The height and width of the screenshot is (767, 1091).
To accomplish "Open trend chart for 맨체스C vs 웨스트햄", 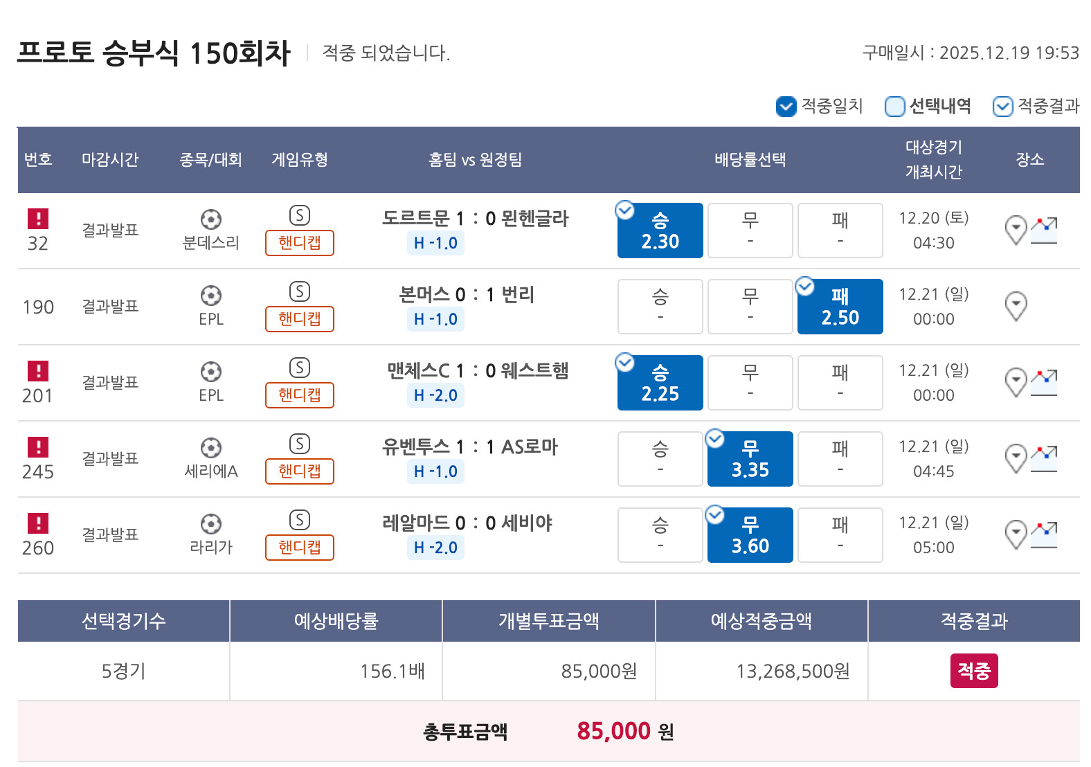I will [1044, 382].
